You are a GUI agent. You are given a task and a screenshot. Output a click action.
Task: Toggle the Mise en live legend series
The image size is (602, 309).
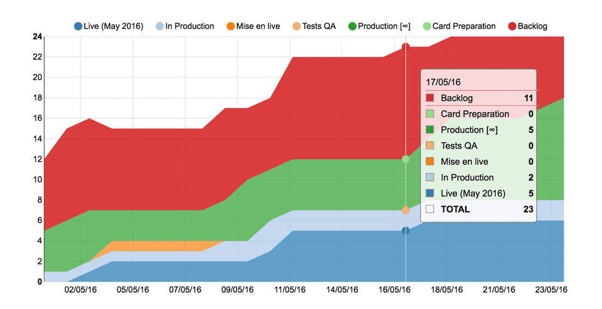[253, 26]
